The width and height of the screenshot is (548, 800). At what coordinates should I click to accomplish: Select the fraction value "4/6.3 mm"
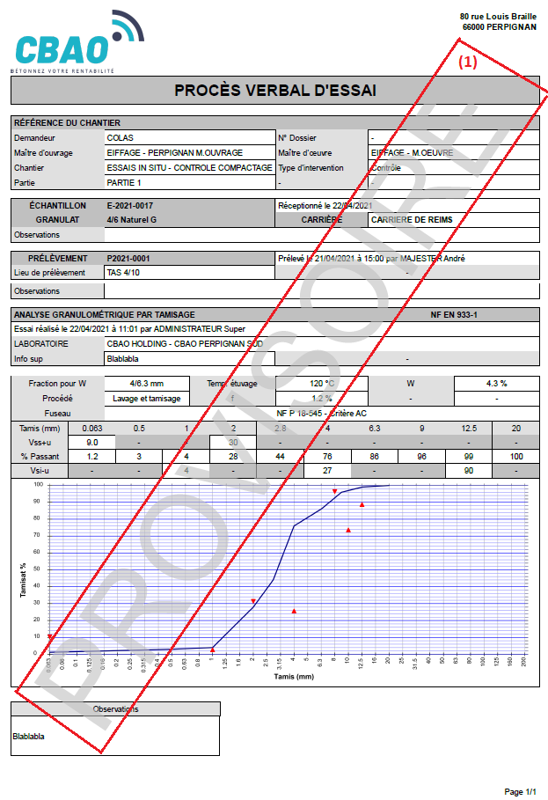pos(147,384)
